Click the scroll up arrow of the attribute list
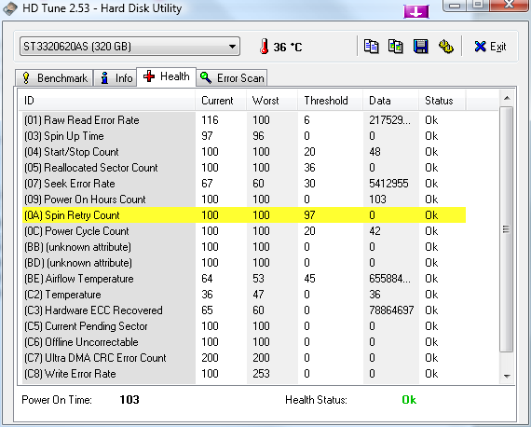 coord(507,98)
